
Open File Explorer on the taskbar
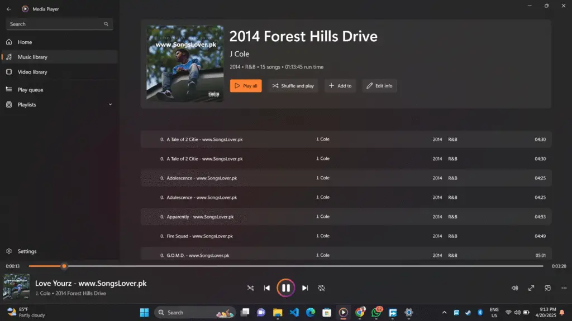278,312
